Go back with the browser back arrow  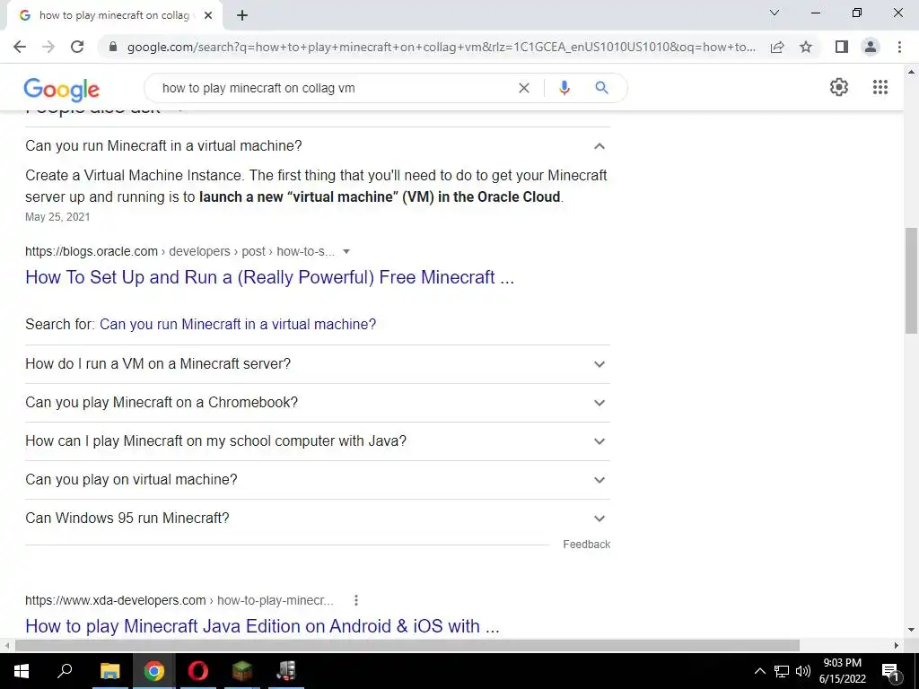click(x=20, y=47)
